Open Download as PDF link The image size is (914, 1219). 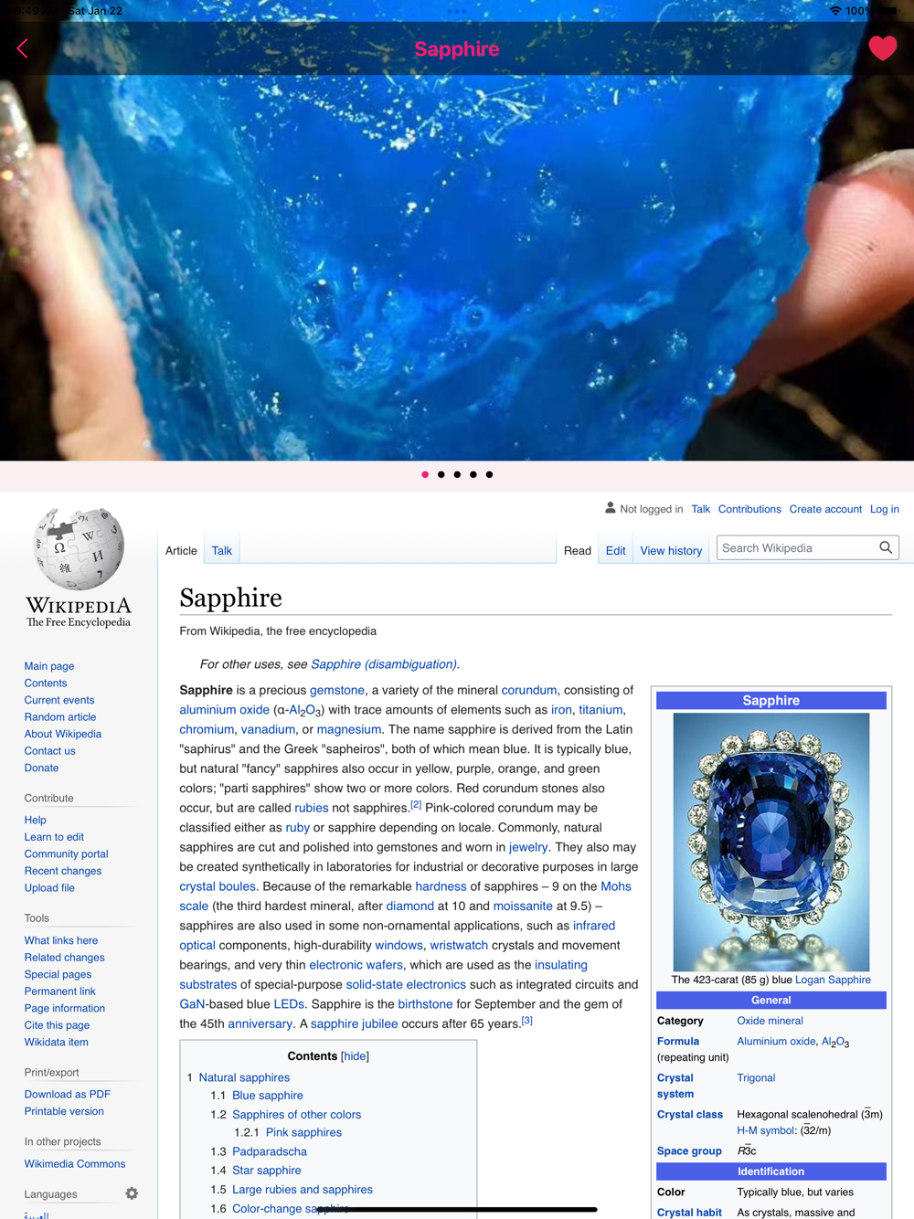pyautogui.click(x=68, y=1094)
